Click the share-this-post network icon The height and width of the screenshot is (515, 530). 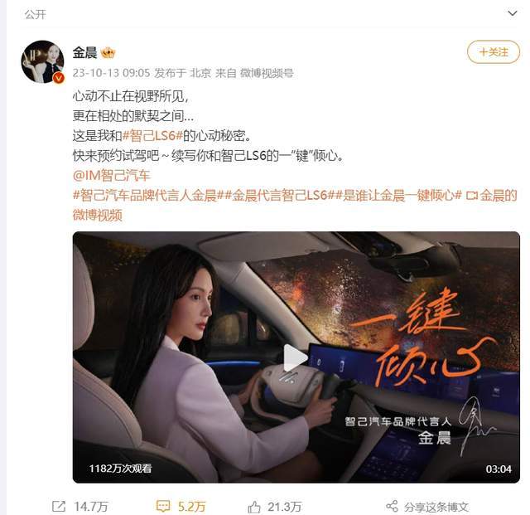click(392, 507)
